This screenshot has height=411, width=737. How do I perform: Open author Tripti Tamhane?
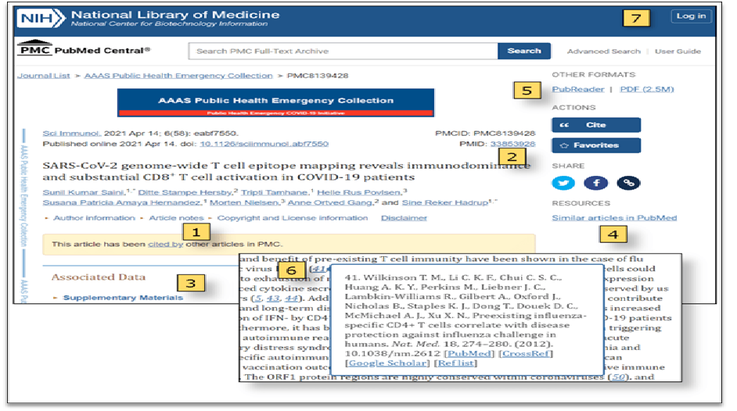click(x=275, y=192)
